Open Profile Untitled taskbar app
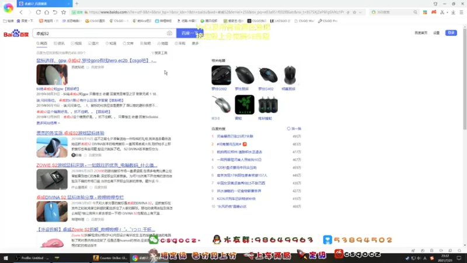 (32, 258)
